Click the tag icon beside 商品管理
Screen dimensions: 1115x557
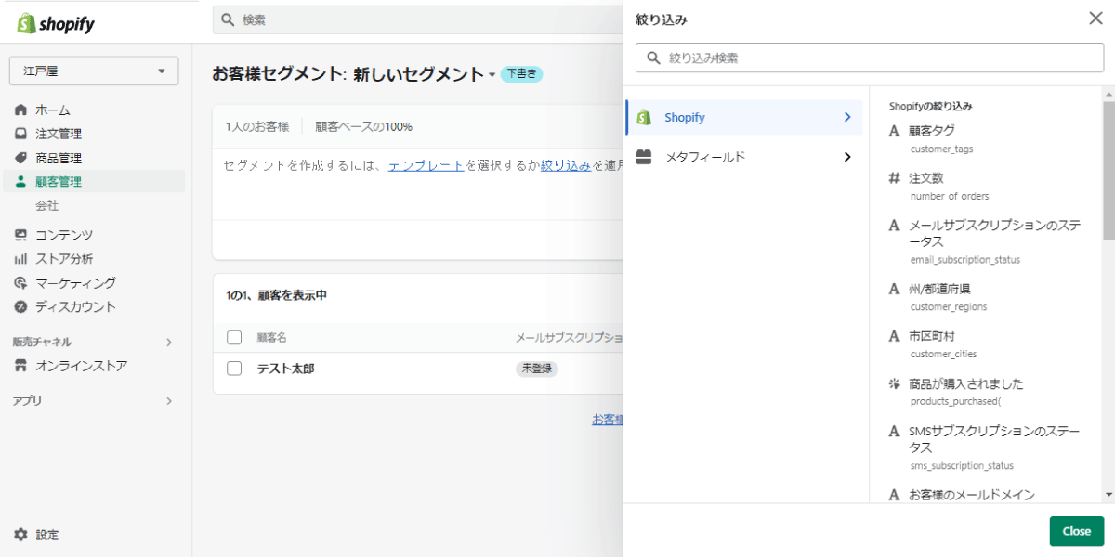click(20, 158)
